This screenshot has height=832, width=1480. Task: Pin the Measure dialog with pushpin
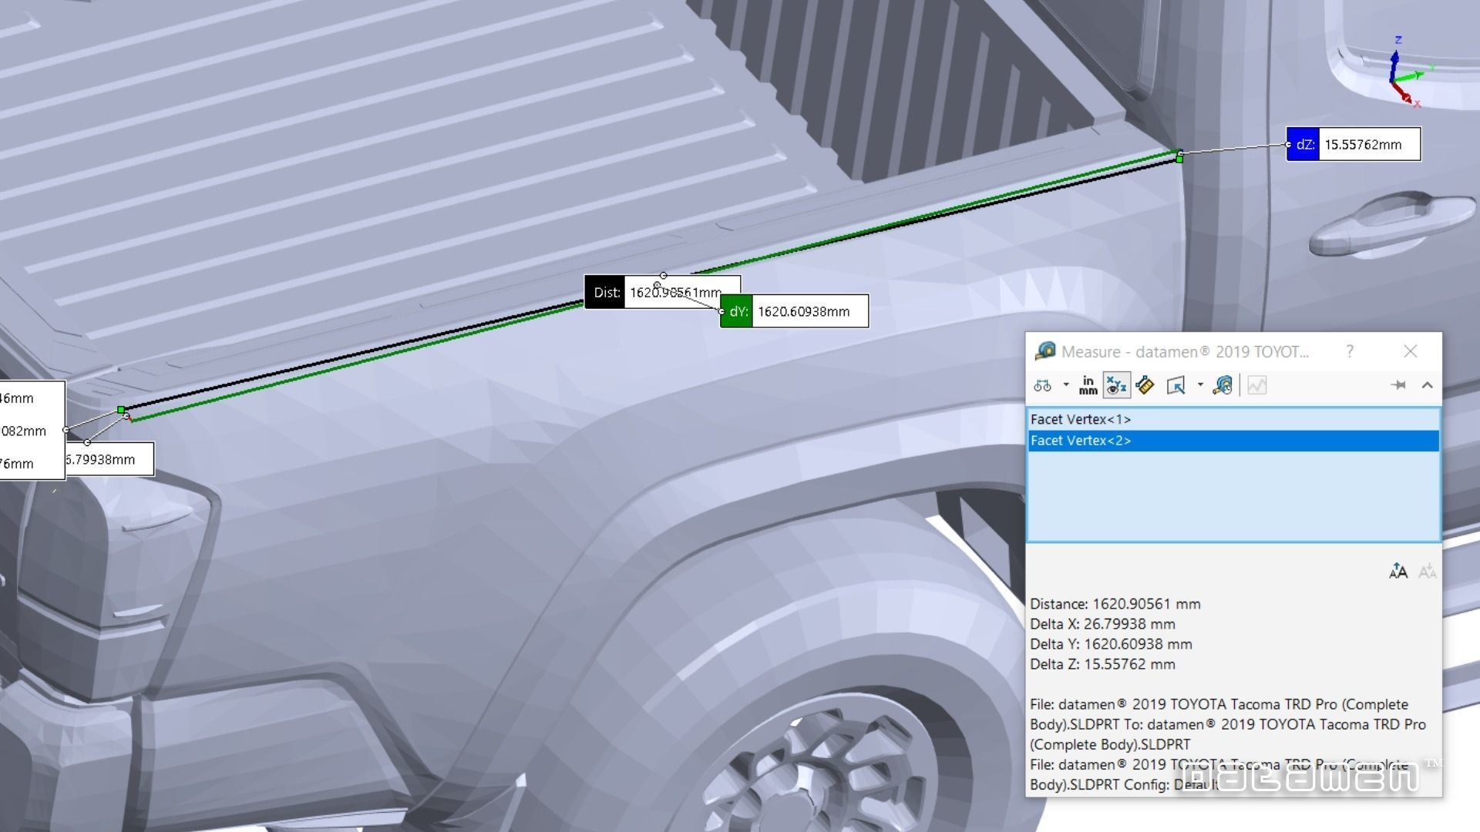click(1398, 385)
